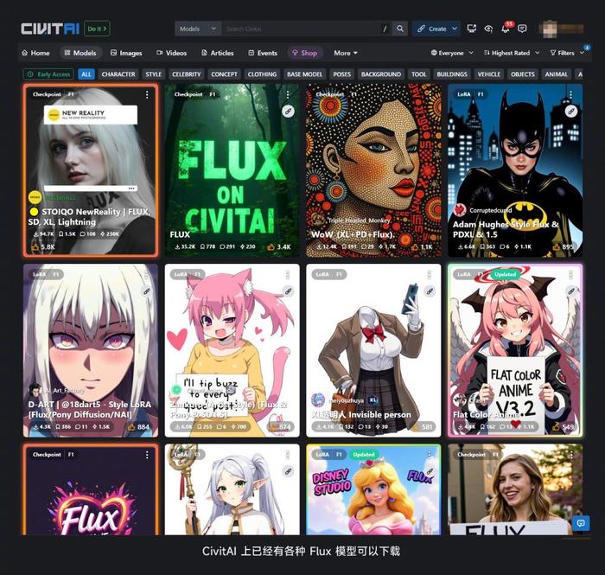Open the Shop link
This screenshot has height=575, width=605.
[305, 53]
